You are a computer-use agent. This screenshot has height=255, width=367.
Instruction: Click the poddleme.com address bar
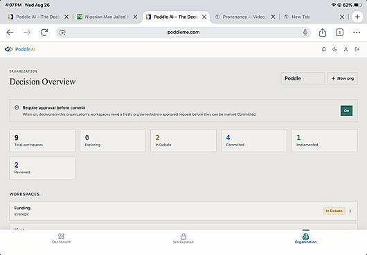183,33
